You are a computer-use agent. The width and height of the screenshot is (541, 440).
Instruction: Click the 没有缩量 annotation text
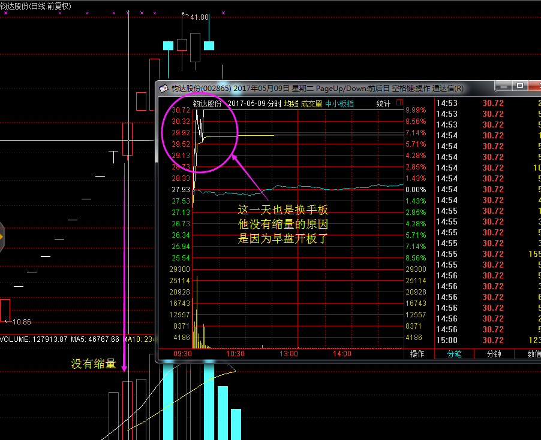(94, 363)
